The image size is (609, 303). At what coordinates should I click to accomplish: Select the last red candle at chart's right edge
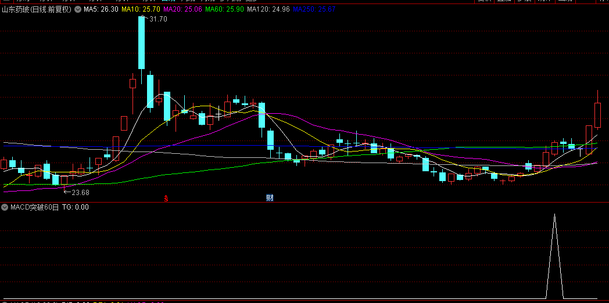[x=597, y=115]
